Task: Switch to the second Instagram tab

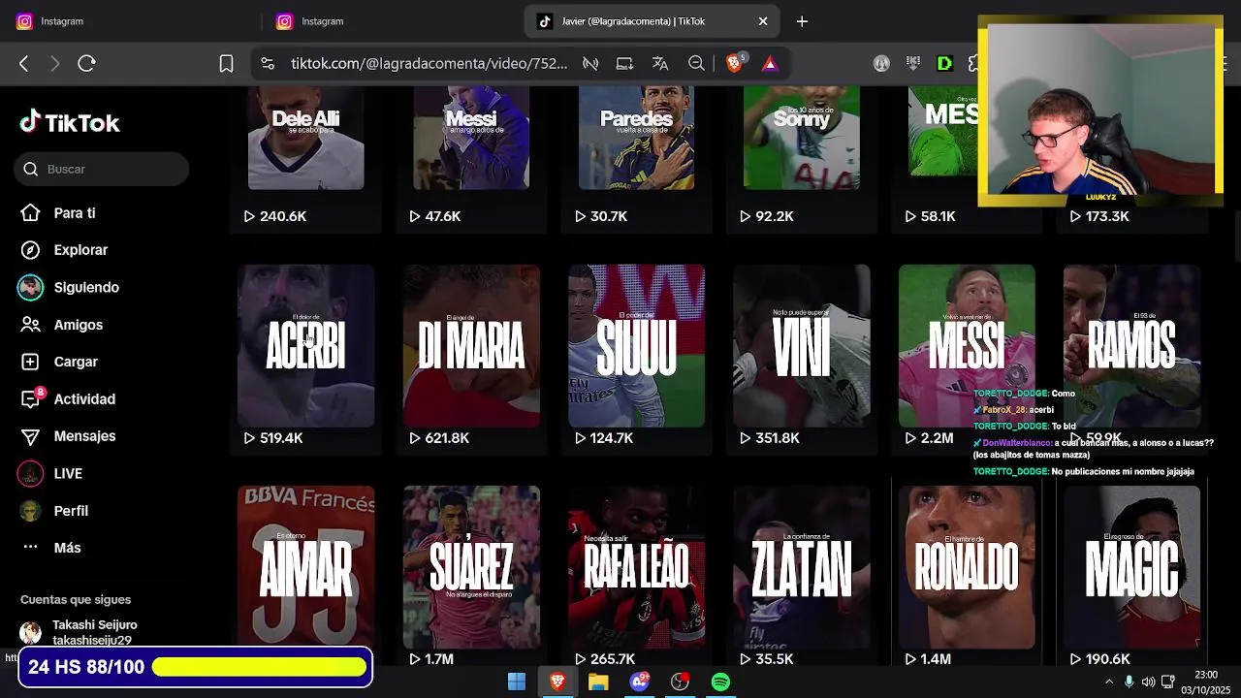Action: [x=390, y=21]
